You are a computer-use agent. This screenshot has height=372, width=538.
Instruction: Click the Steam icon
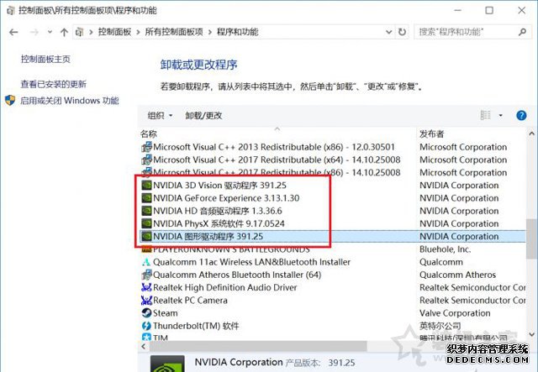tap(146, 313)
